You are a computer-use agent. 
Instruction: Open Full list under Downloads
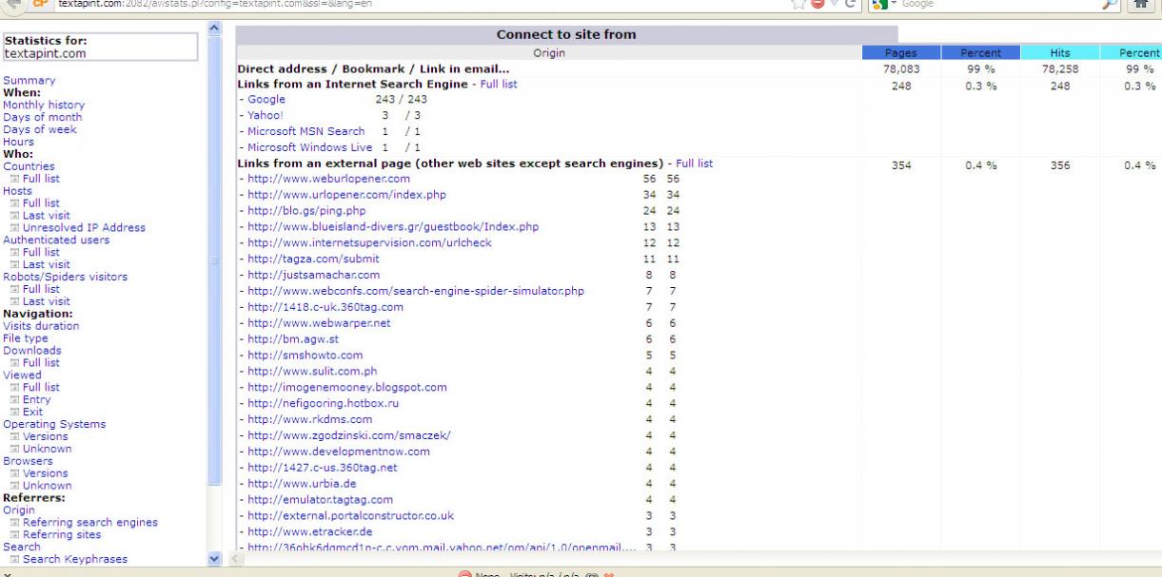[41, 363]
